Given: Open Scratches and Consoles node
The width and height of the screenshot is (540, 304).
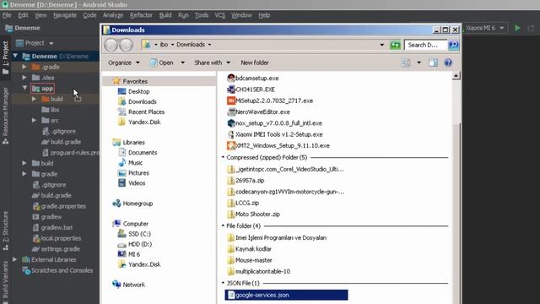Looking at the screenshot, I should [x=57, y=270].
